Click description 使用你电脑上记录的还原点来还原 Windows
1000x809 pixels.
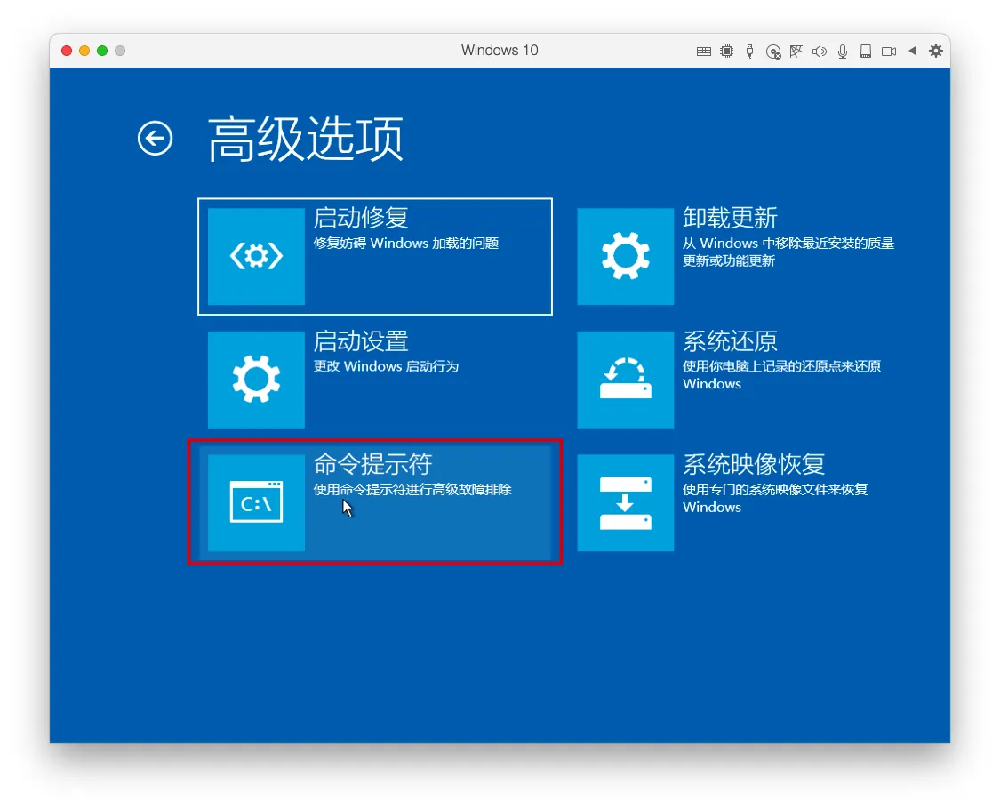click(782, 375)
